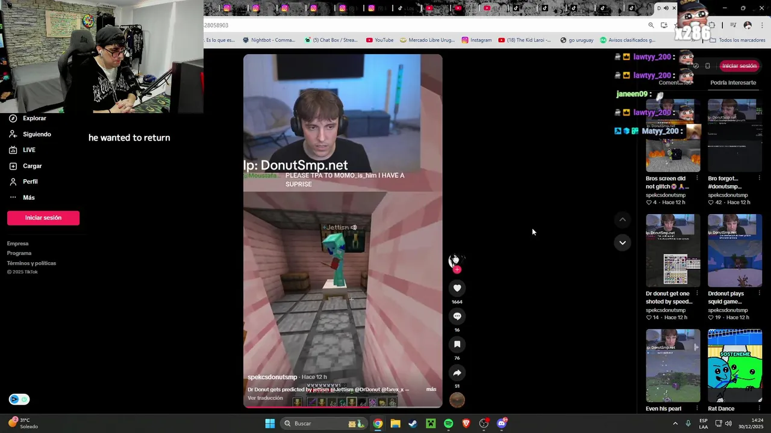Viewport: 771px width, 433px height.
Task: Switch to the Podría interesarte tab
Action: tap(733, 82)
